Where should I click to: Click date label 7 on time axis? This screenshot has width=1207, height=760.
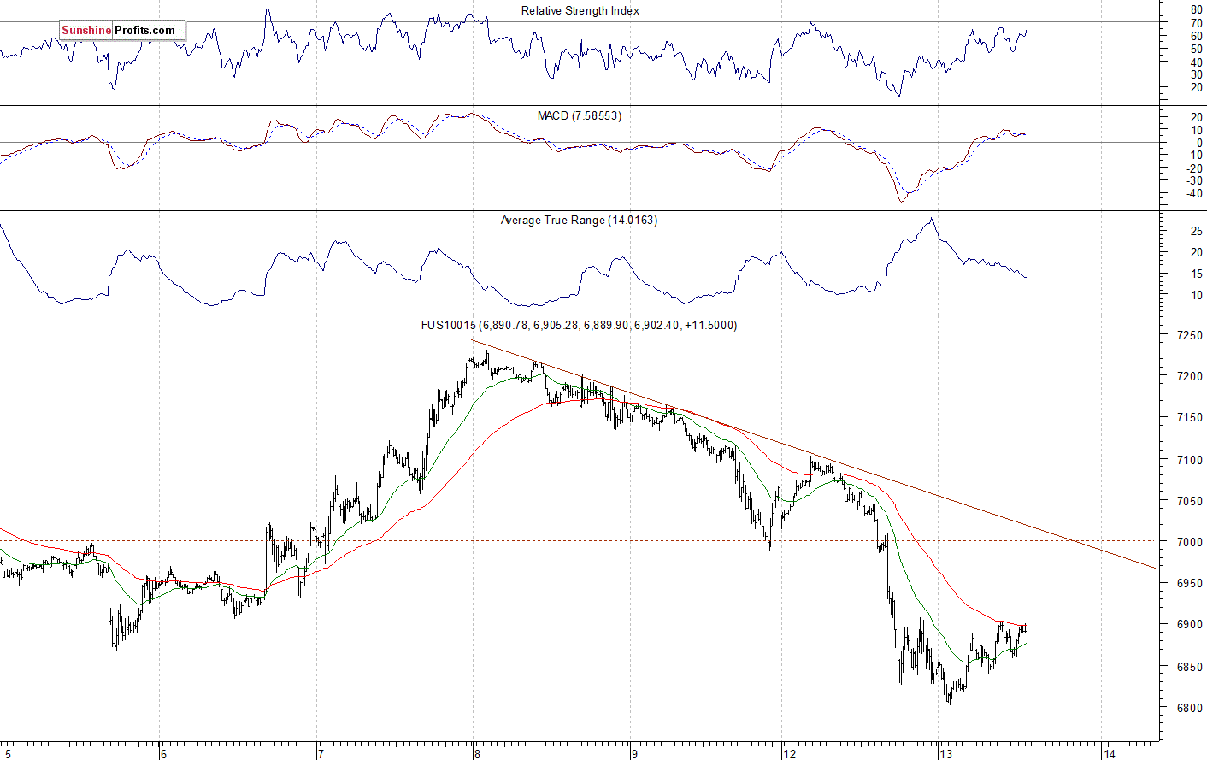pyautogui.click(x=320, y=754)
